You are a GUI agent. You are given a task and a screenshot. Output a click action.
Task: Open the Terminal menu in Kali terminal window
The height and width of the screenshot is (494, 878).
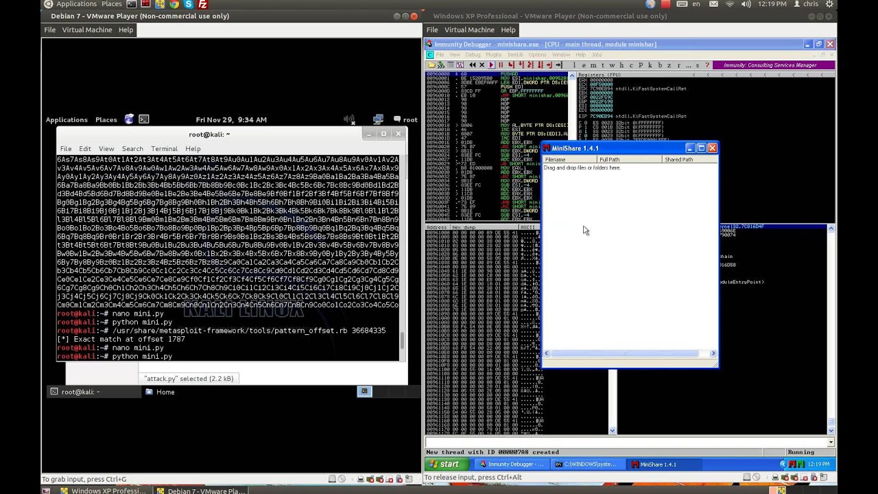[164, 149]
